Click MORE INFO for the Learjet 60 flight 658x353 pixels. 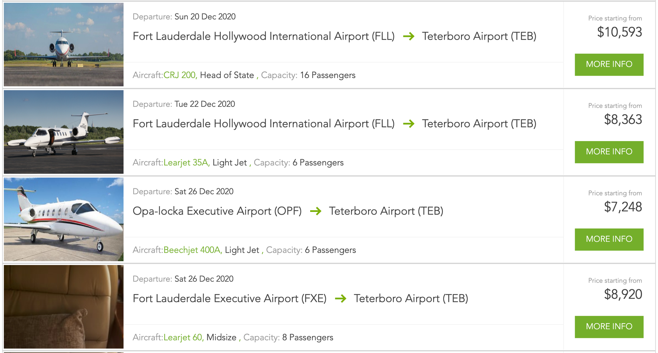click(609, 327)
